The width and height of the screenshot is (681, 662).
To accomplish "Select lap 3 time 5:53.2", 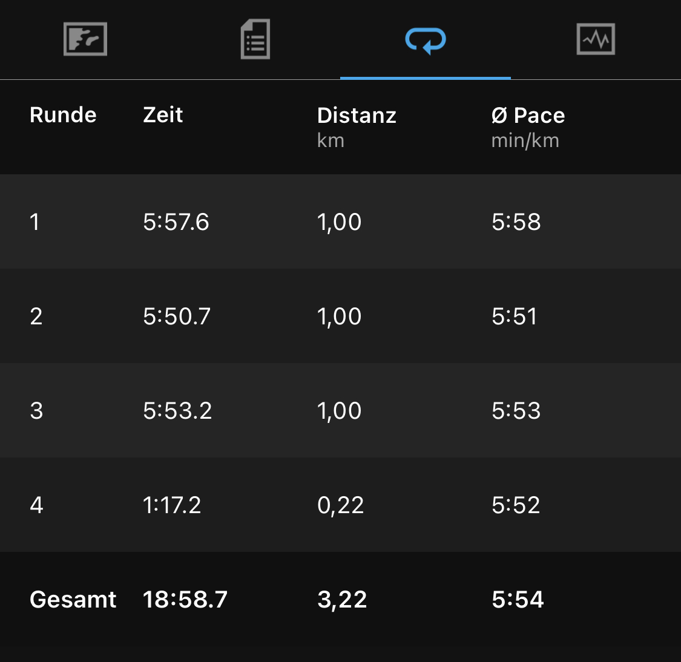I will [177, 411].
